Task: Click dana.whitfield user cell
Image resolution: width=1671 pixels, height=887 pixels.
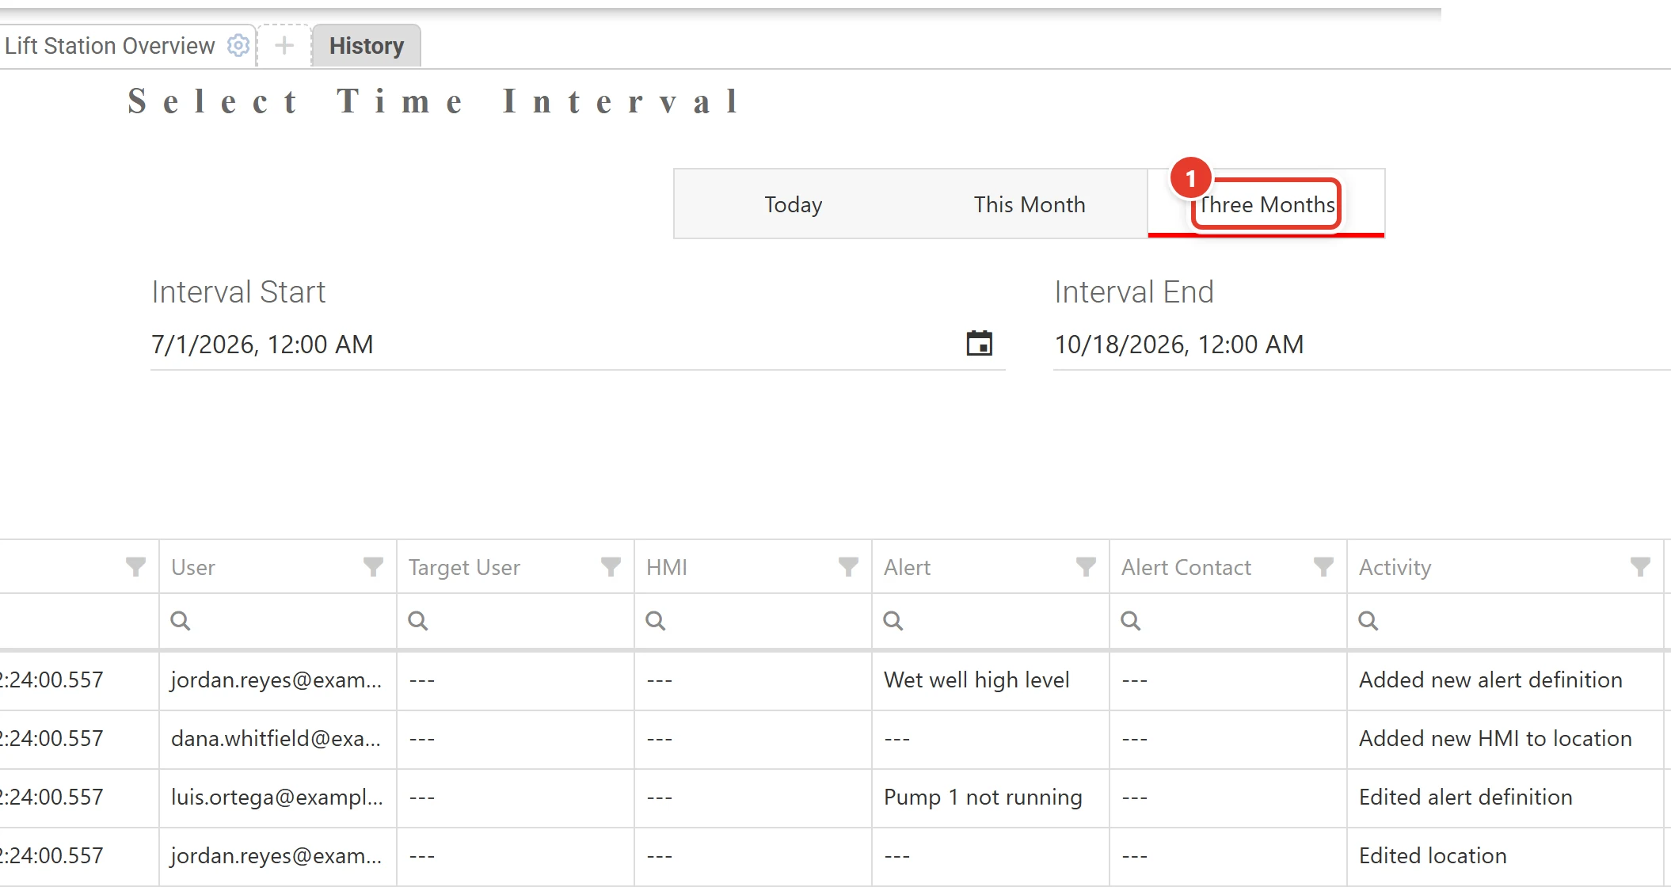Action: click(278, 739)
